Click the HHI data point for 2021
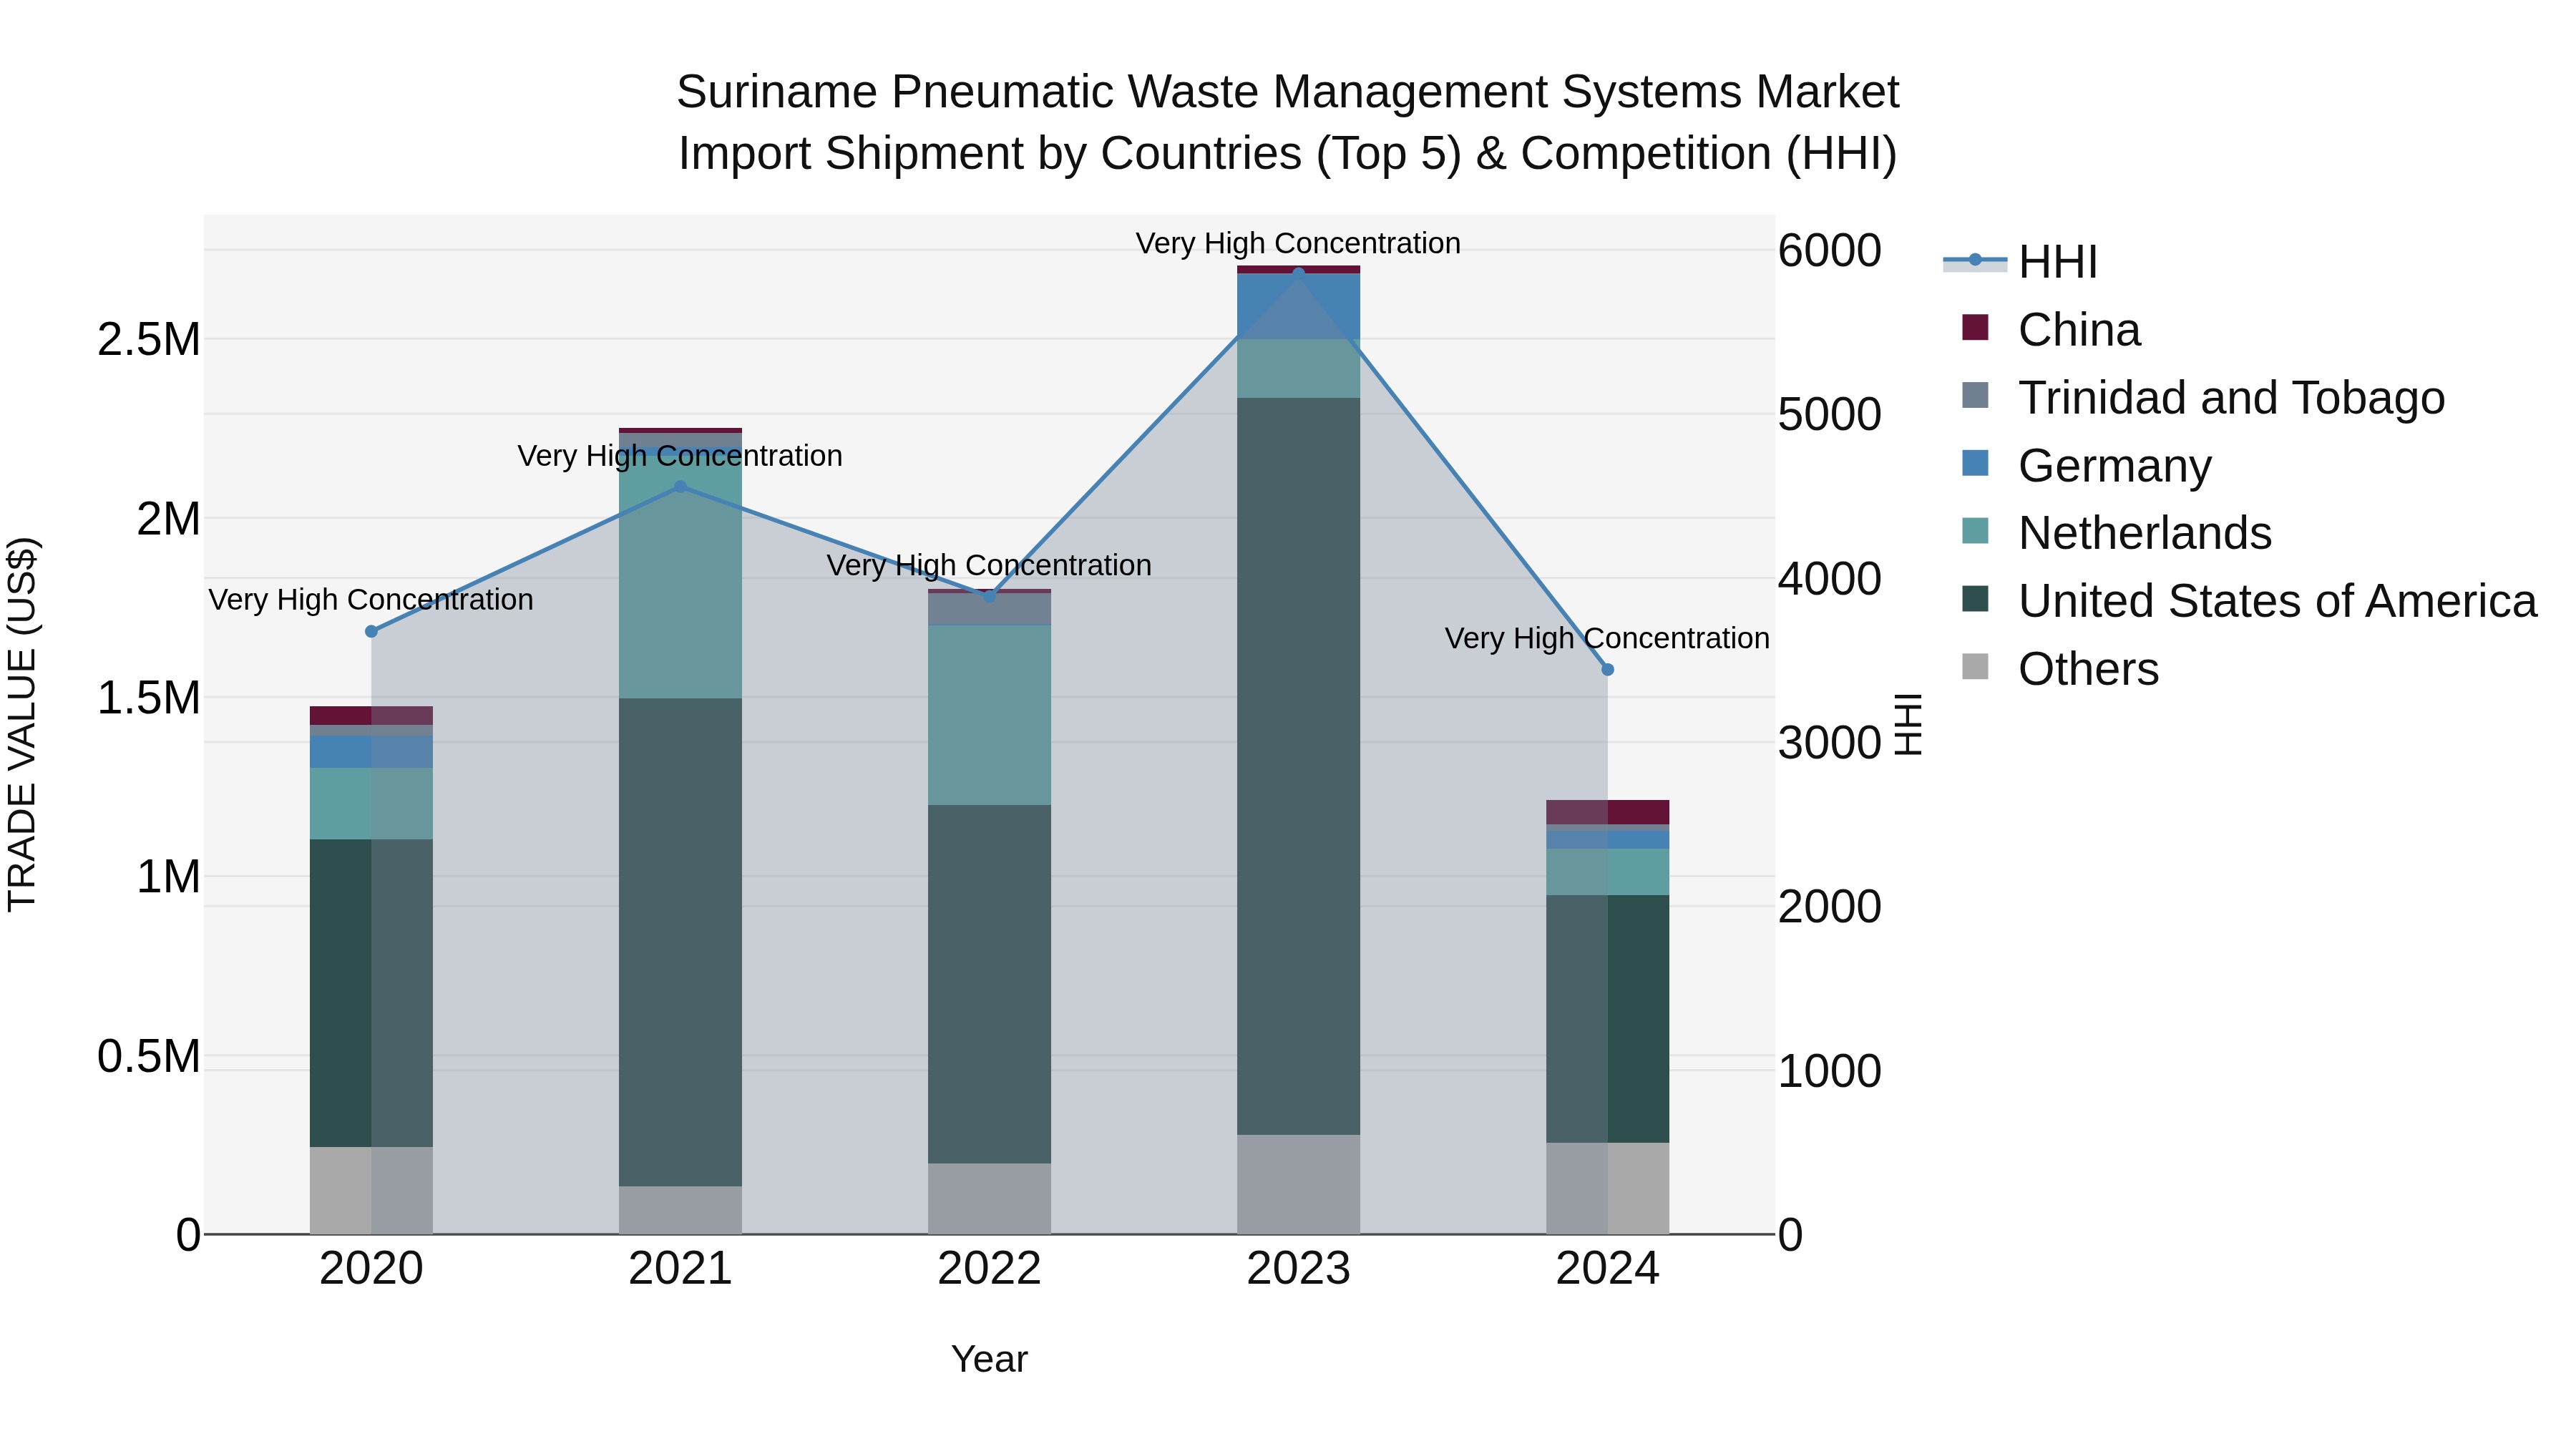This screenshot has width=2576, height=1449. pyautogui.click(x=680, y=487)
